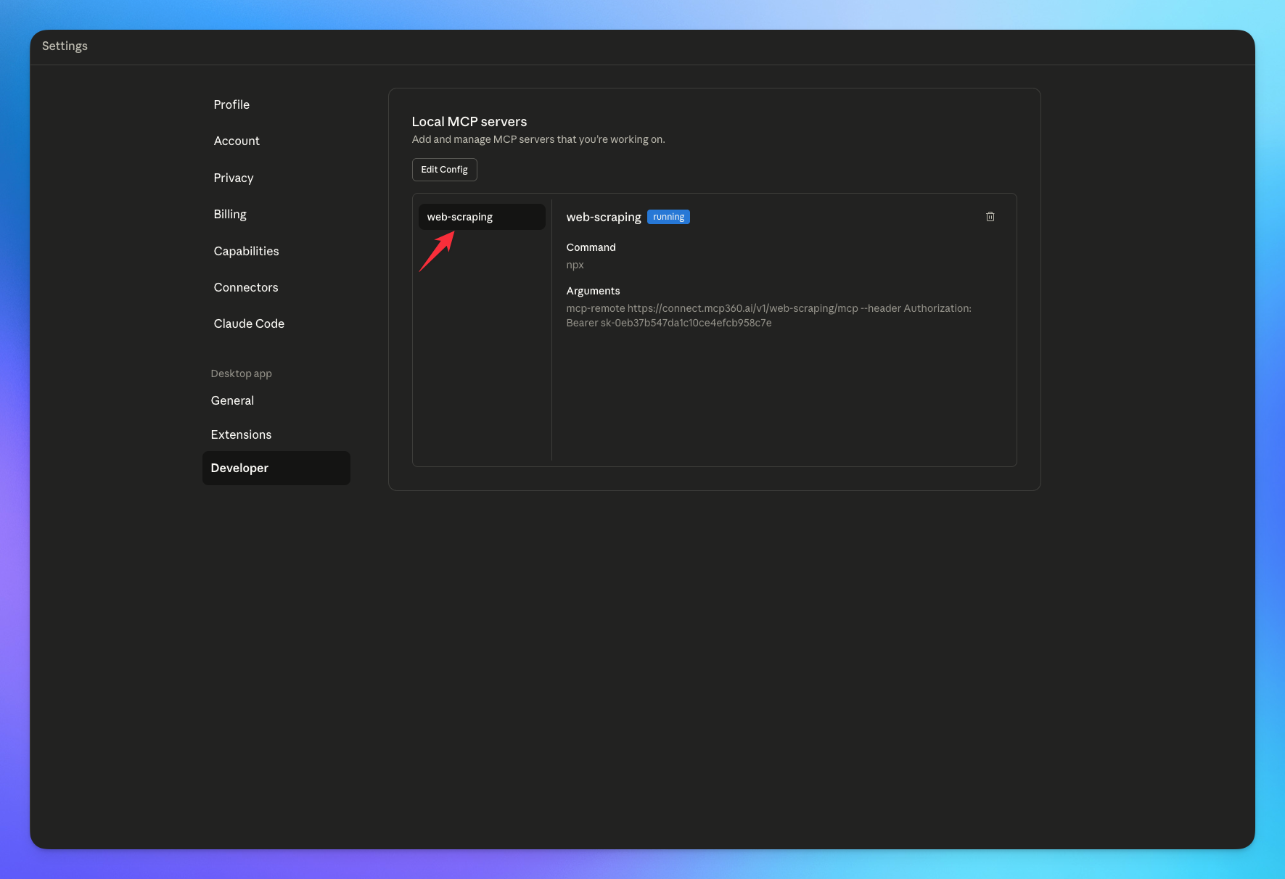
Task: Click the npx command value
Action: pyautogui.click(x=575, y=265)
